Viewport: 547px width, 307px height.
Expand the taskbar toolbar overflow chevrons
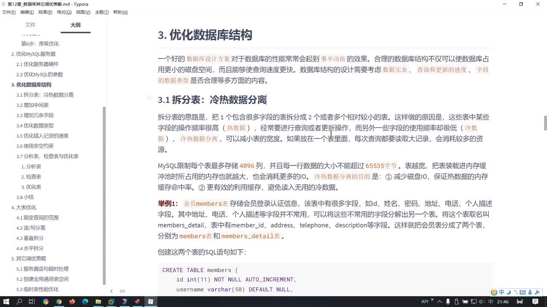click(x=432, y=300)
